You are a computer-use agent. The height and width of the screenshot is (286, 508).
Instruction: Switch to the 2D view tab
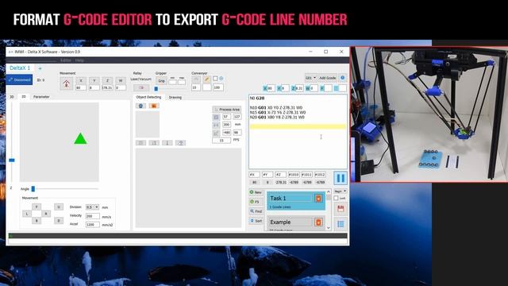point(24,97)
